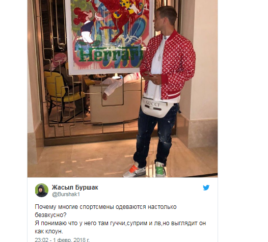
Task: Click the sneaker with orange strap
Action: 135,170
